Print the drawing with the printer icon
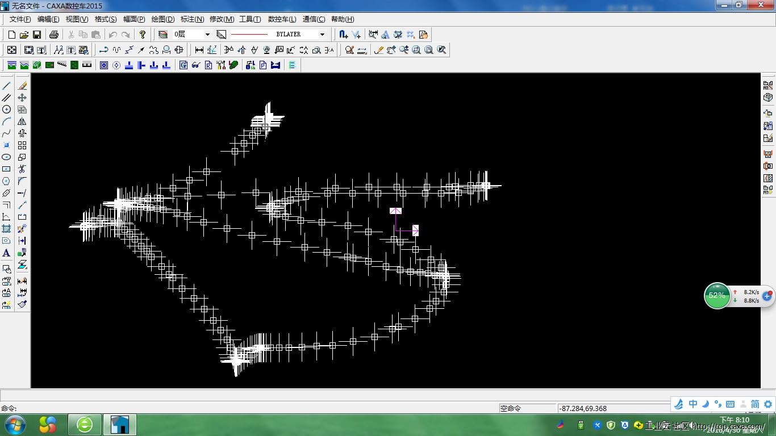The image size is (776, 436). 54,35
